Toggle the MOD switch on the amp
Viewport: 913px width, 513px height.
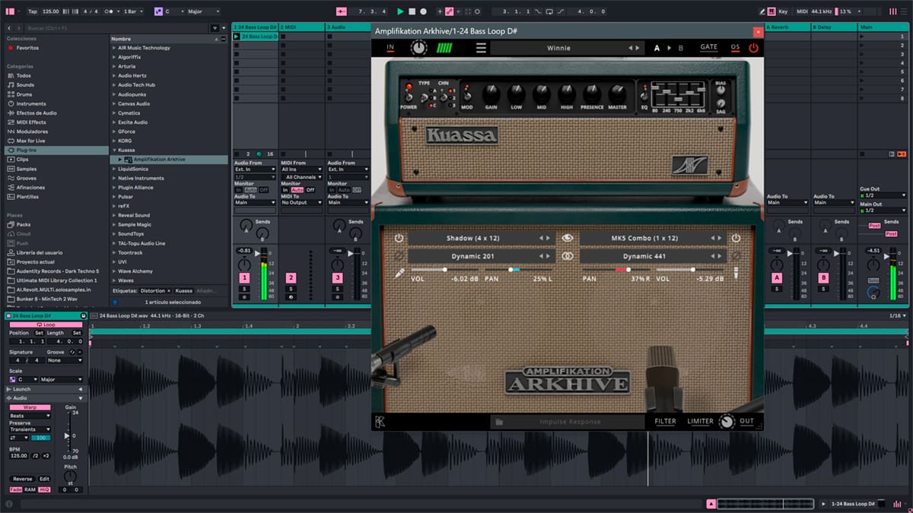466,94
